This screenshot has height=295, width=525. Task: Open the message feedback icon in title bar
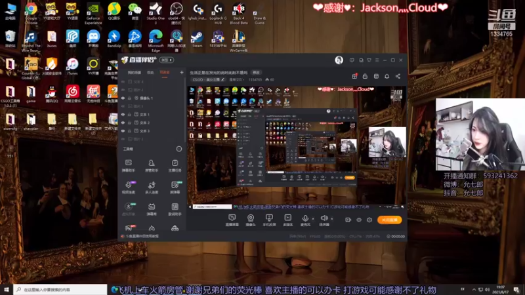coord(352,60)
